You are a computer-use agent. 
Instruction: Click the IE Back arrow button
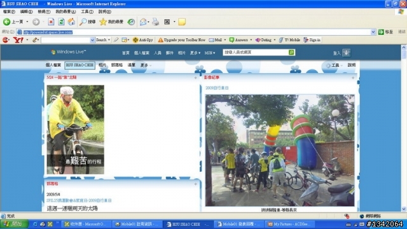pos(7,22)
